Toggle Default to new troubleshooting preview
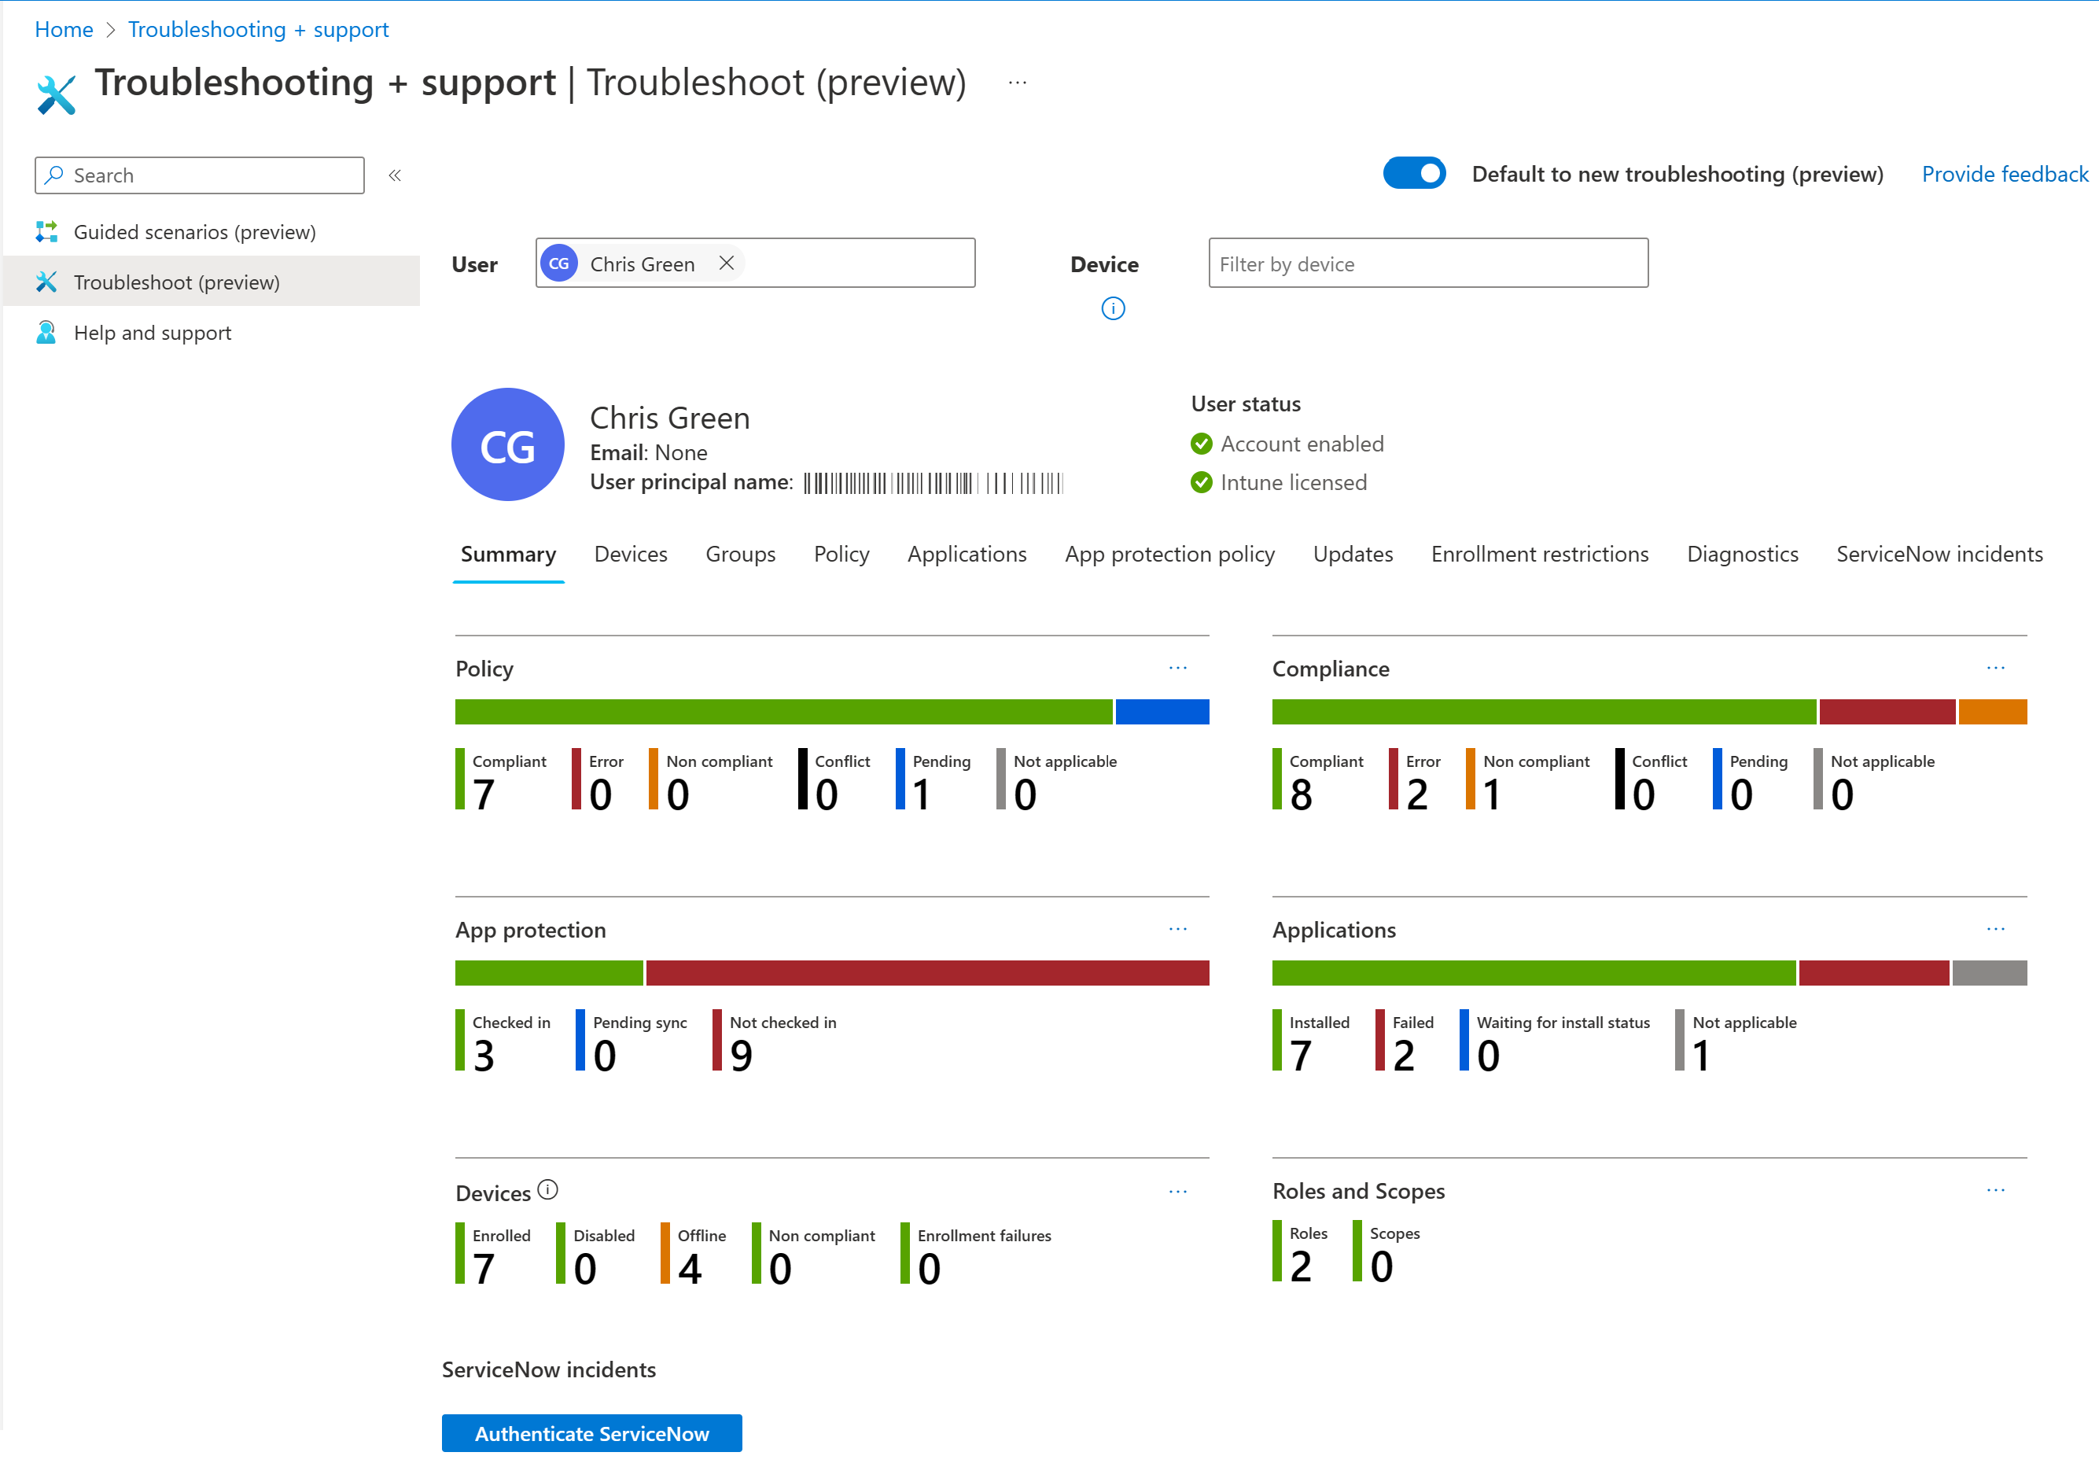The image size is (2099, 1478). click(1415, 173)
